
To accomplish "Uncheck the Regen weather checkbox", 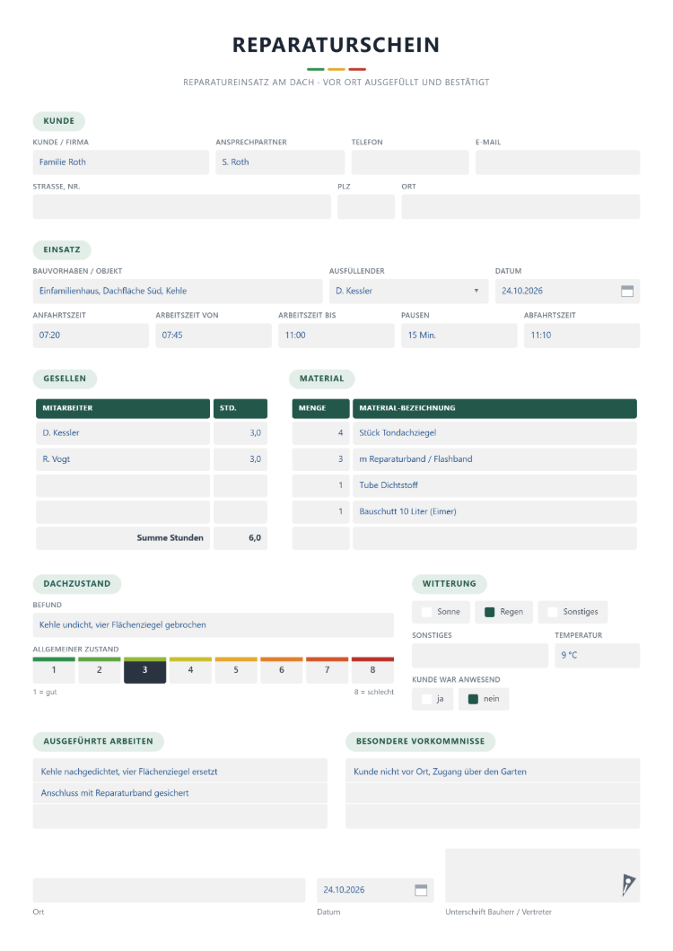I will pos(489,612).
